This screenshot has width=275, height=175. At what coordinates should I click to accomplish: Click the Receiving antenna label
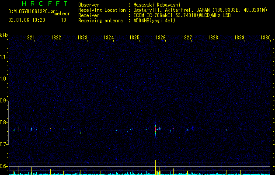(x=101, y=21)
